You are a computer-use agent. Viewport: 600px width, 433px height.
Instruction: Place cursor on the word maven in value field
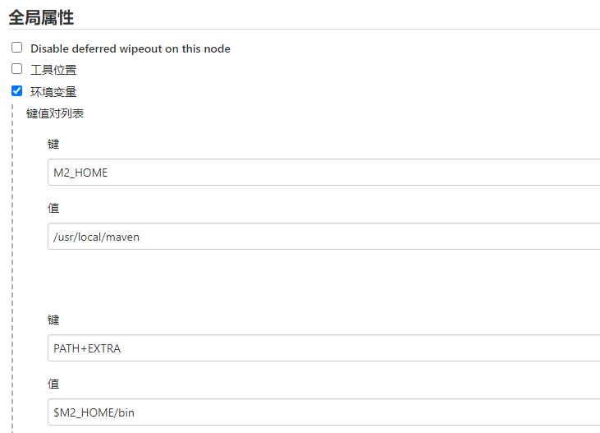pyautogui.click(x=122, y=237)
